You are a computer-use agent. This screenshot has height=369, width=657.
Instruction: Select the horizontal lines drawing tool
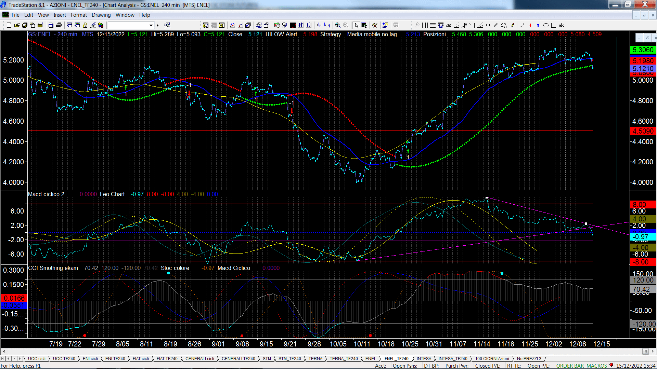click(433, 25)
